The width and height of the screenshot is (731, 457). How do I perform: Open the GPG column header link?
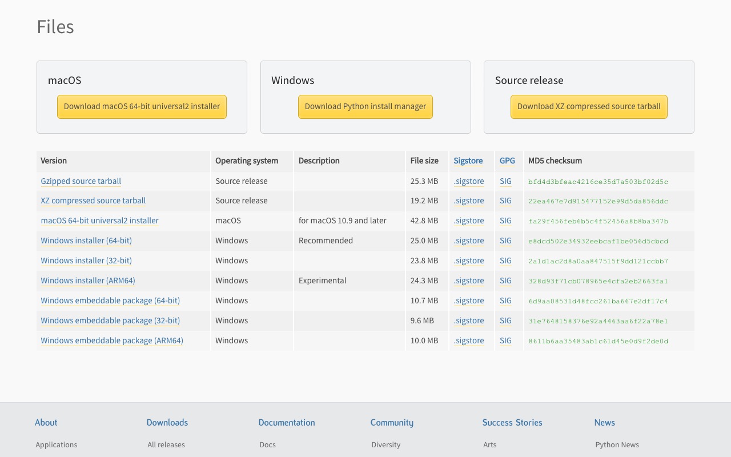tap(507, 161)
